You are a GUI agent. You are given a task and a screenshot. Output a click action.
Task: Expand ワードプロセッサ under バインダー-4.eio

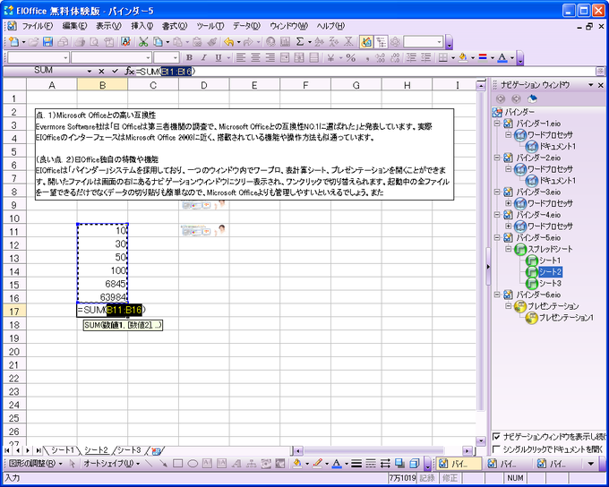click(x=508, y=226)
